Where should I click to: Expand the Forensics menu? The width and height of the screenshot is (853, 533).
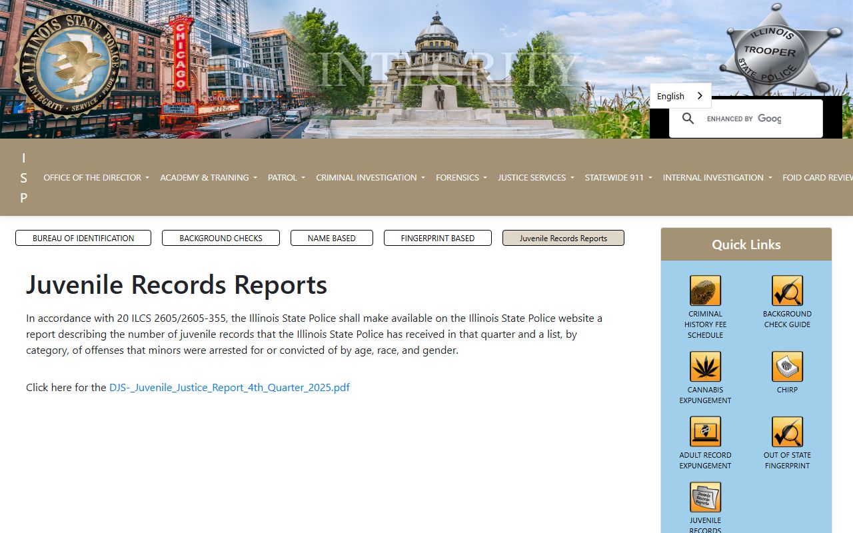coord(461,177)
